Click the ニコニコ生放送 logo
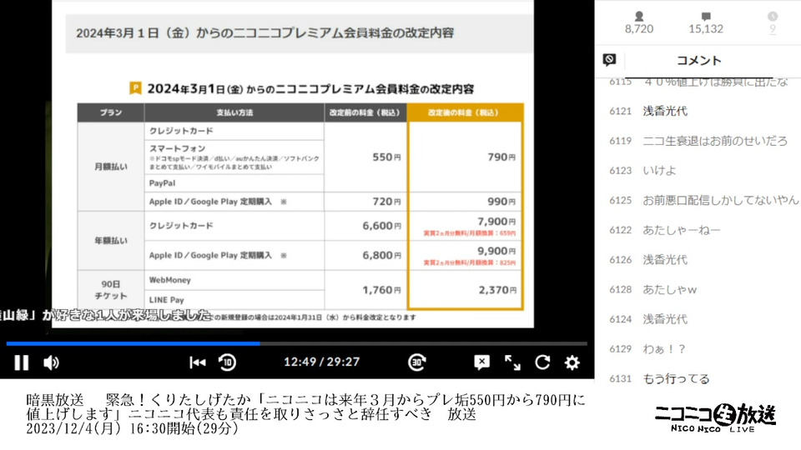The width and height of the screenshot is (801, 450). 715,417
